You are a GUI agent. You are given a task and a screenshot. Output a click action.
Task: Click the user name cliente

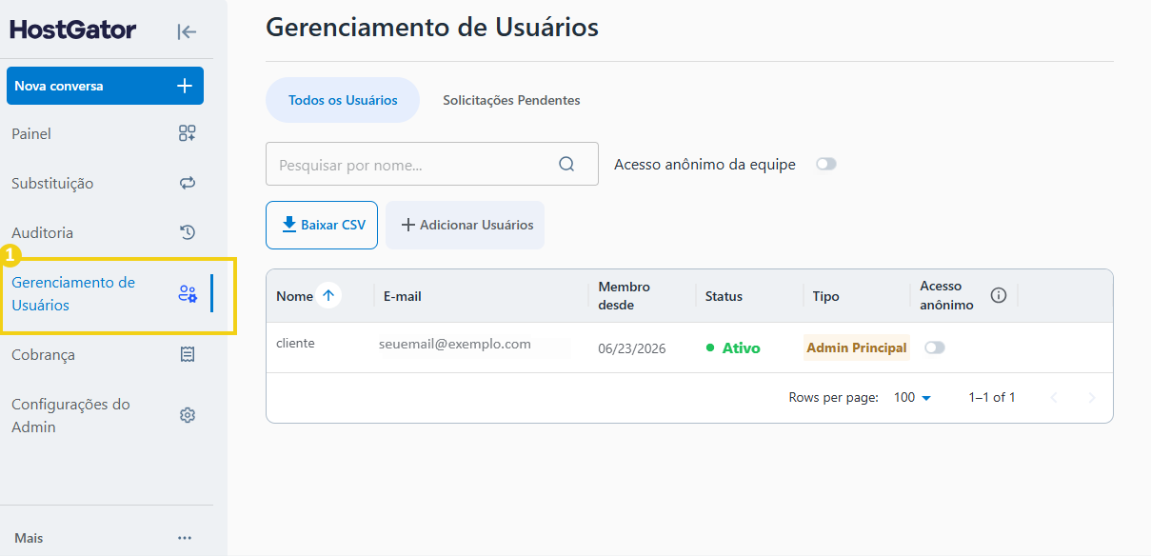(295, 343)
